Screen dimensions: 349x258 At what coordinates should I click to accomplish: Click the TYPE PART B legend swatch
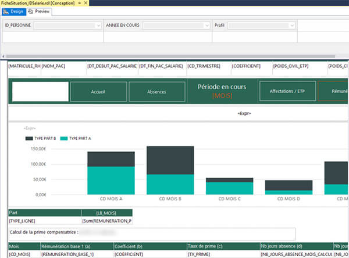point(29,138)
